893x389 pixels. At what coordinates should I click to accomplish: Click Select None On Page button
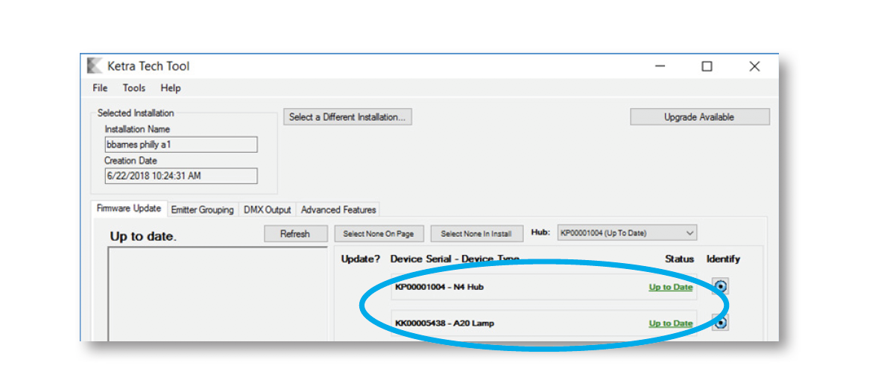378,233
